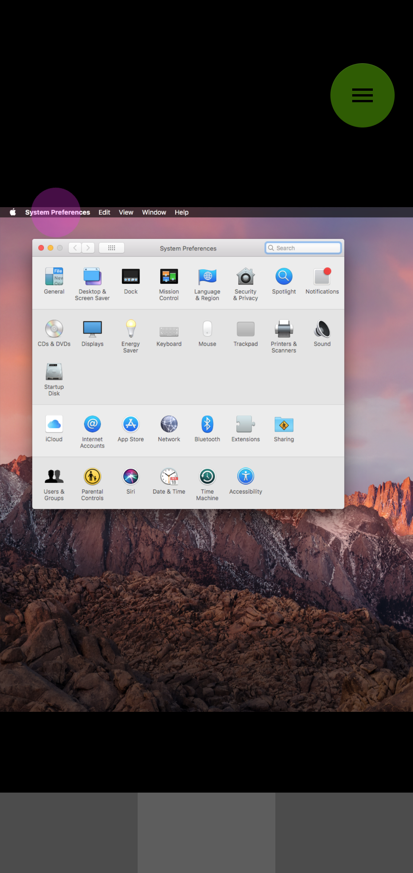413x873 pixels.
Task: Click in the Search field
Action: click(303, 248)
